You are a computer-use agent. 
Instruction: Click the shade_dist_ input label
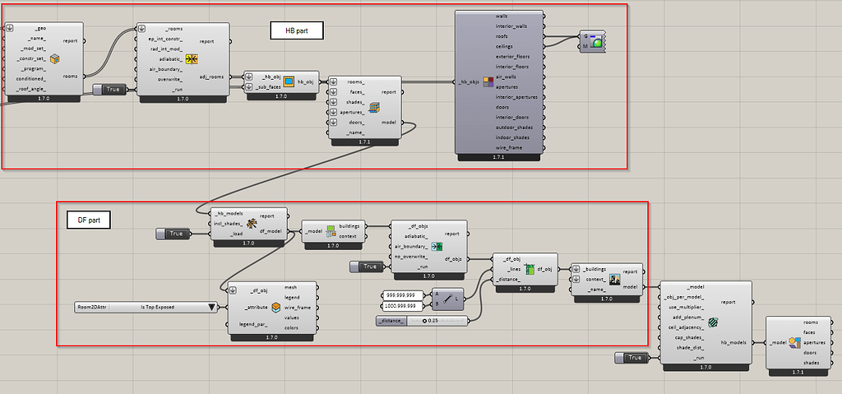coord(690,347)
